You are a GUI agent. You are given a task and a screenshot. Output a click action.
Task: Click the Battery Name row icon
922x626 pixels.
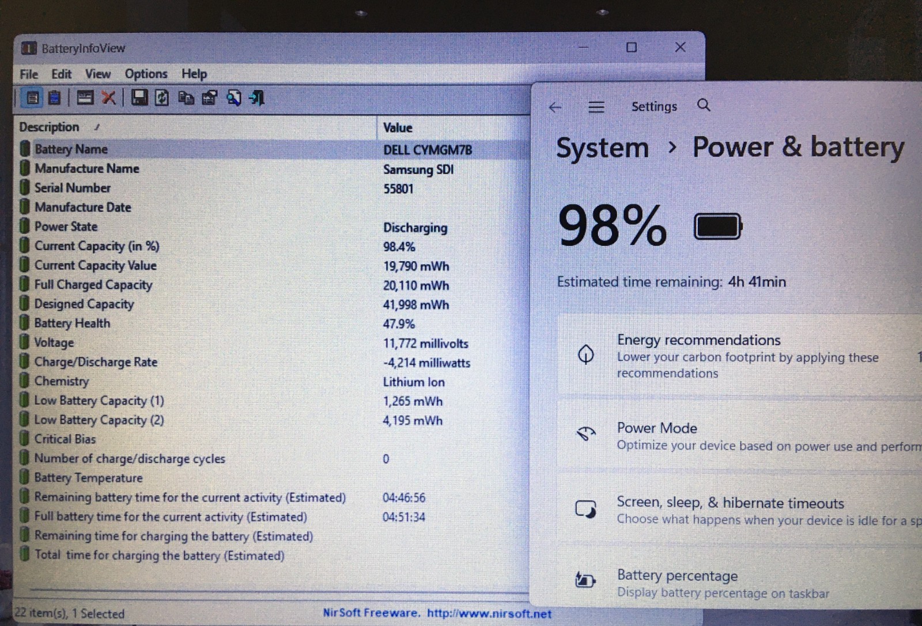click(x=25, y=149)
